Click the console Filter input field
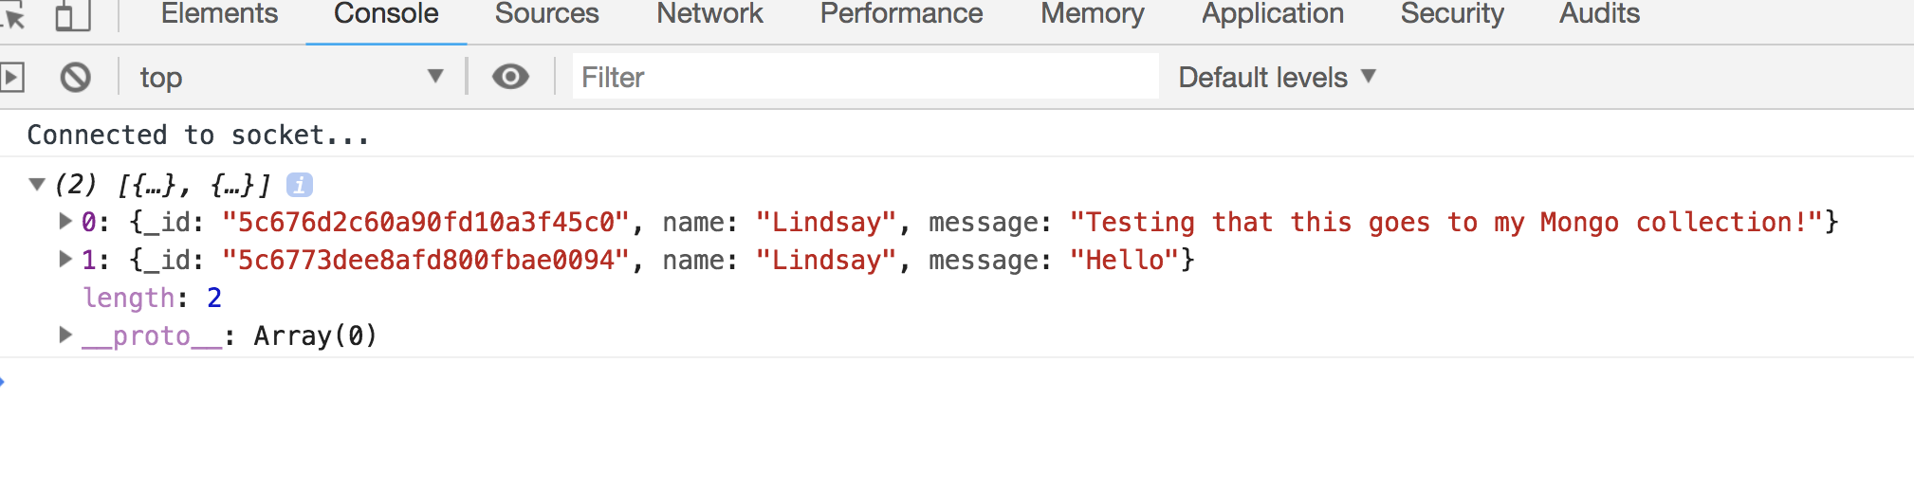 pos(865,77)
